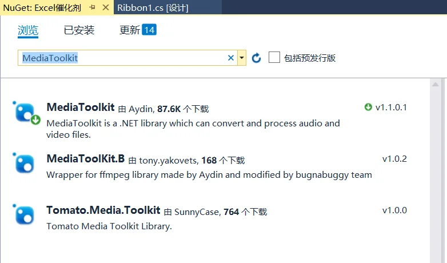This screenshot has width=447, height=263.
Task: Click version v1.0.2
Action: click(394, 159)
